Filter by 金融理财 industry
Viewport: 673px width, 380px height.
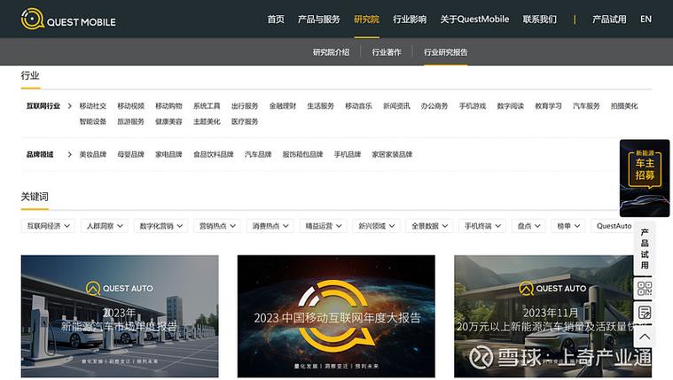283,106
